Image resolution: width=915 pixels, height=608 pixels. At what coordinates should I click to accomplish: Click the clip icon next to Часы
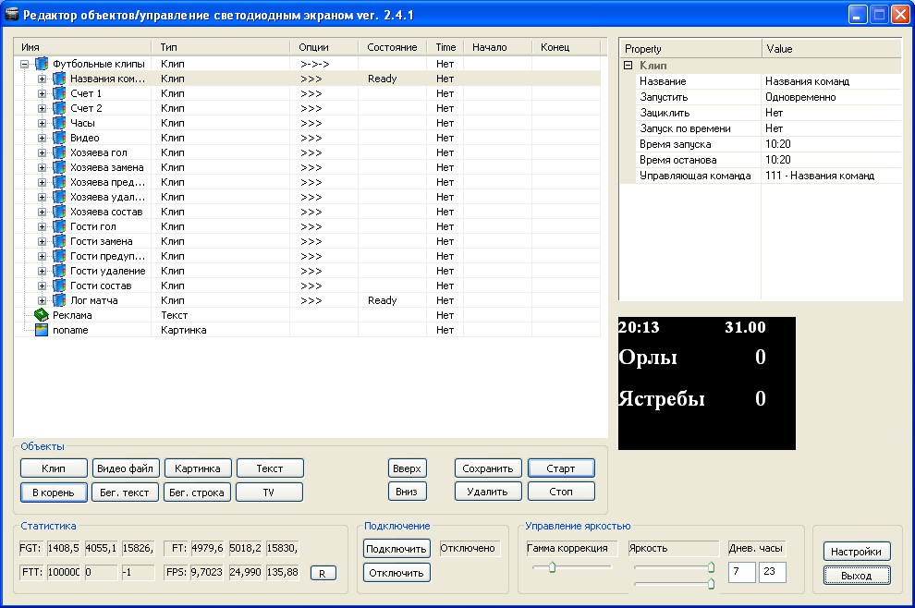click(x=59, y=123)
